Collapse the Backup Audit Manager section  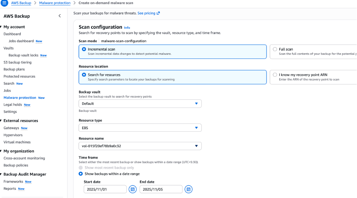click(1, 174)
